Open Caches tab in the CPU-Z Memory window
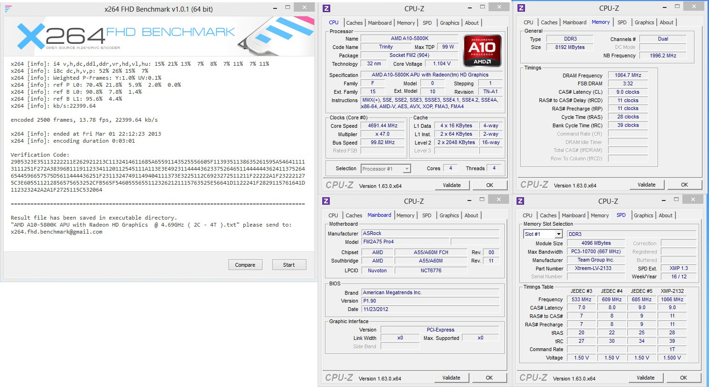 click(x=549, y=22)
